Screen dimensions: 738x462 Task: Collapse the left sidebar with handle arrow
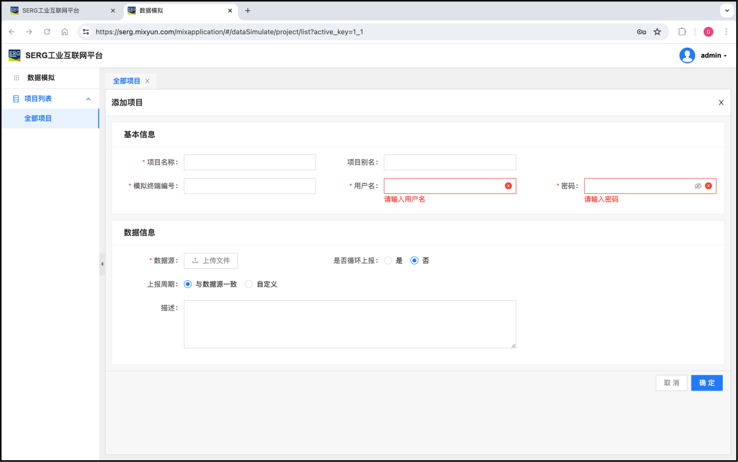pos(102,264)
